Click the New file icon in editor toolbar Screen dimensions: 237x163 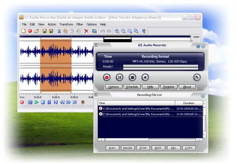click(23, 31)
